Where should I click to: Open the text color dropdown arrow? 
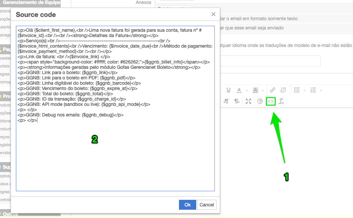coord(247,91)
